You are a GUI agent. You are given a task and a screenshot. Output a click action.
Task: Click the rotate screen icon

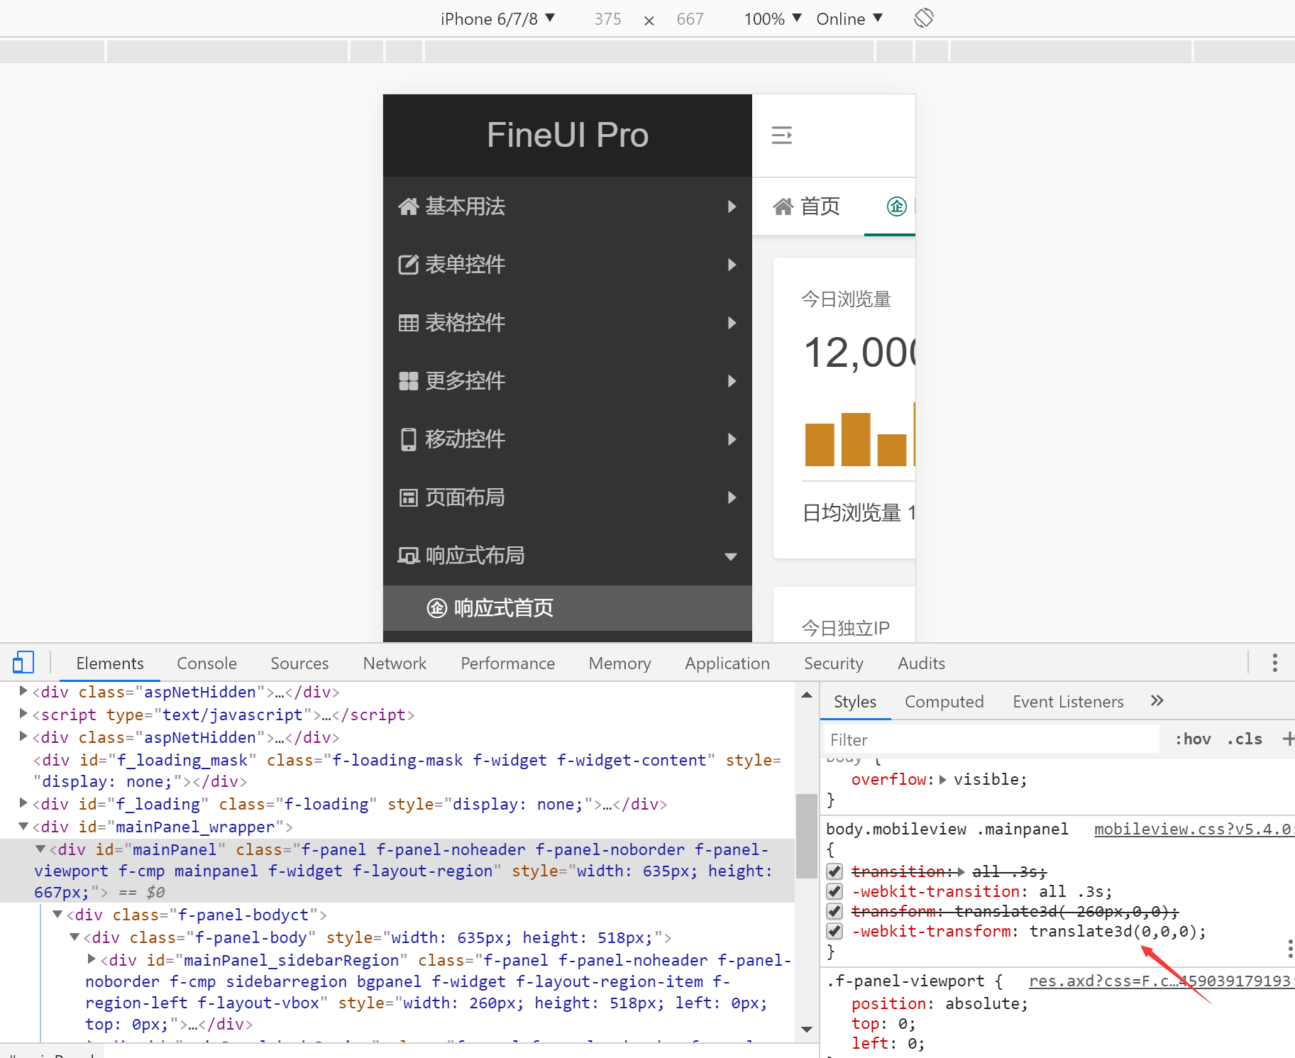pos(923,18)
